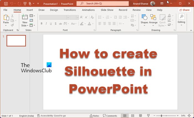
Task: Toggle Touch/Mouse mode icon
Action: pyautogui.click(x=30, y=4)
